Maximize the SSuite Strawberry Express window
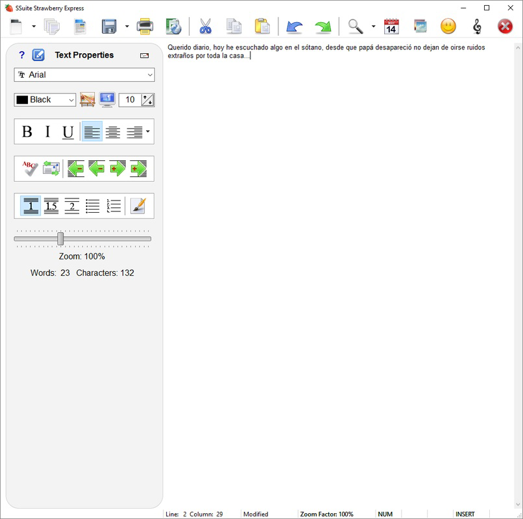 pyautogui.click(x=487, y=8)
